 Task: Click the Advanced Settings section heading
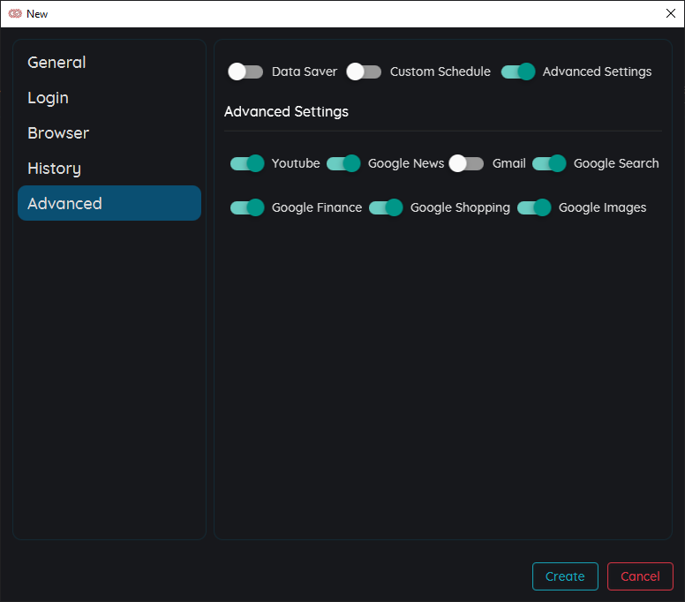(x=286, y=112)
